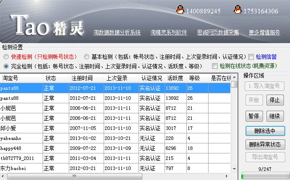Open 淘数据数据分析系统 link
The width and height of the screenshot is (290, 180).
click(117, 32)
